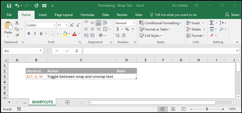Viewport: 242px width, 113px height.
Task: Decrease indent
Action: click(x=86, y=35)
